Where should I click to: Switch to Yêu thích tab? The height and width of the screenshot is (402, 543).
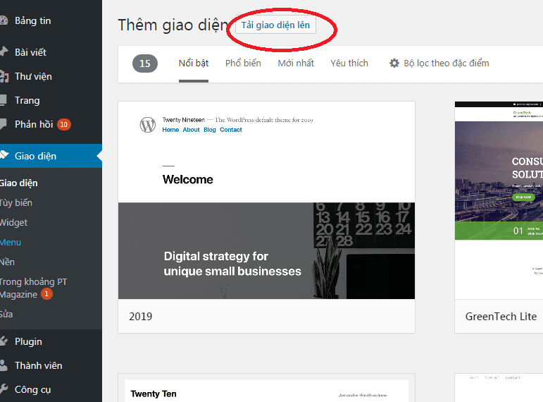pos(349,63)
